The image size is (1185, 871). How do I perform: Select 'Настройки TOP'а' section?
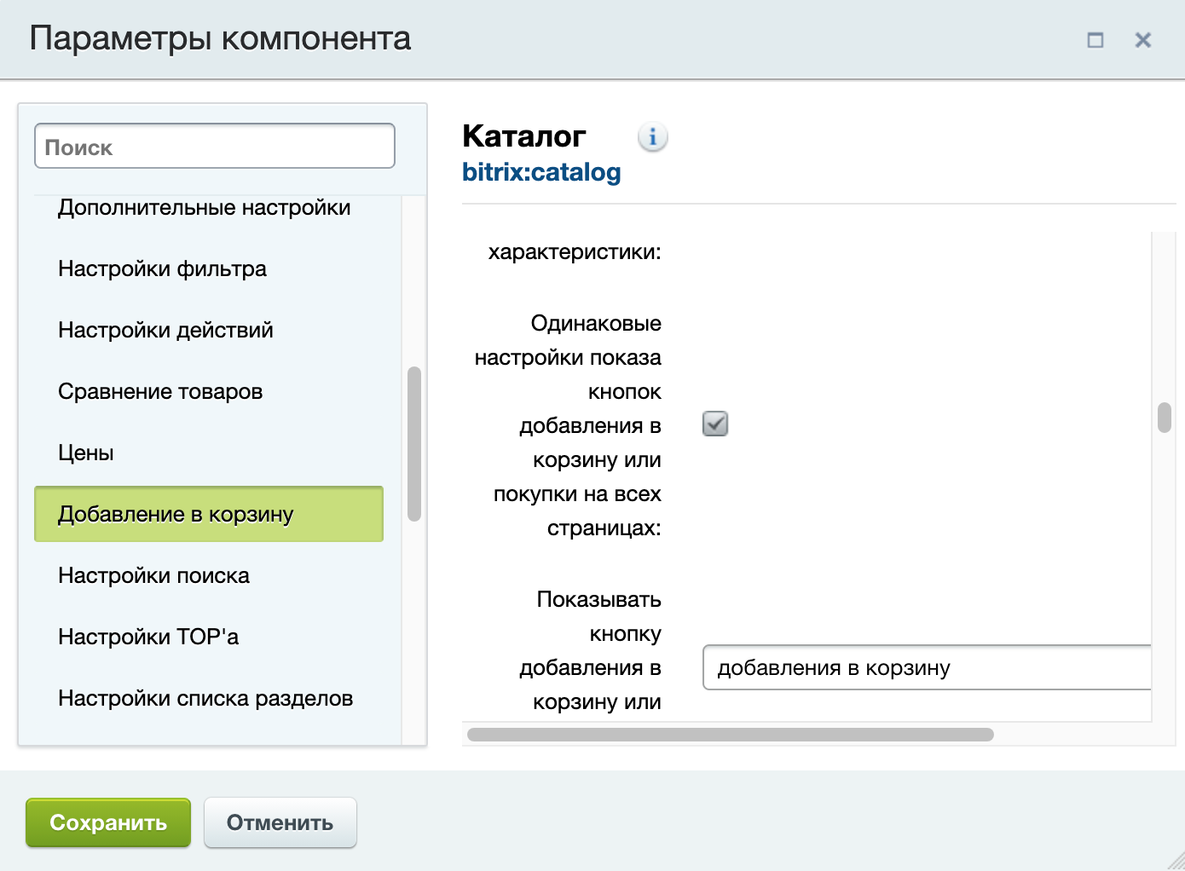point(148,637)
